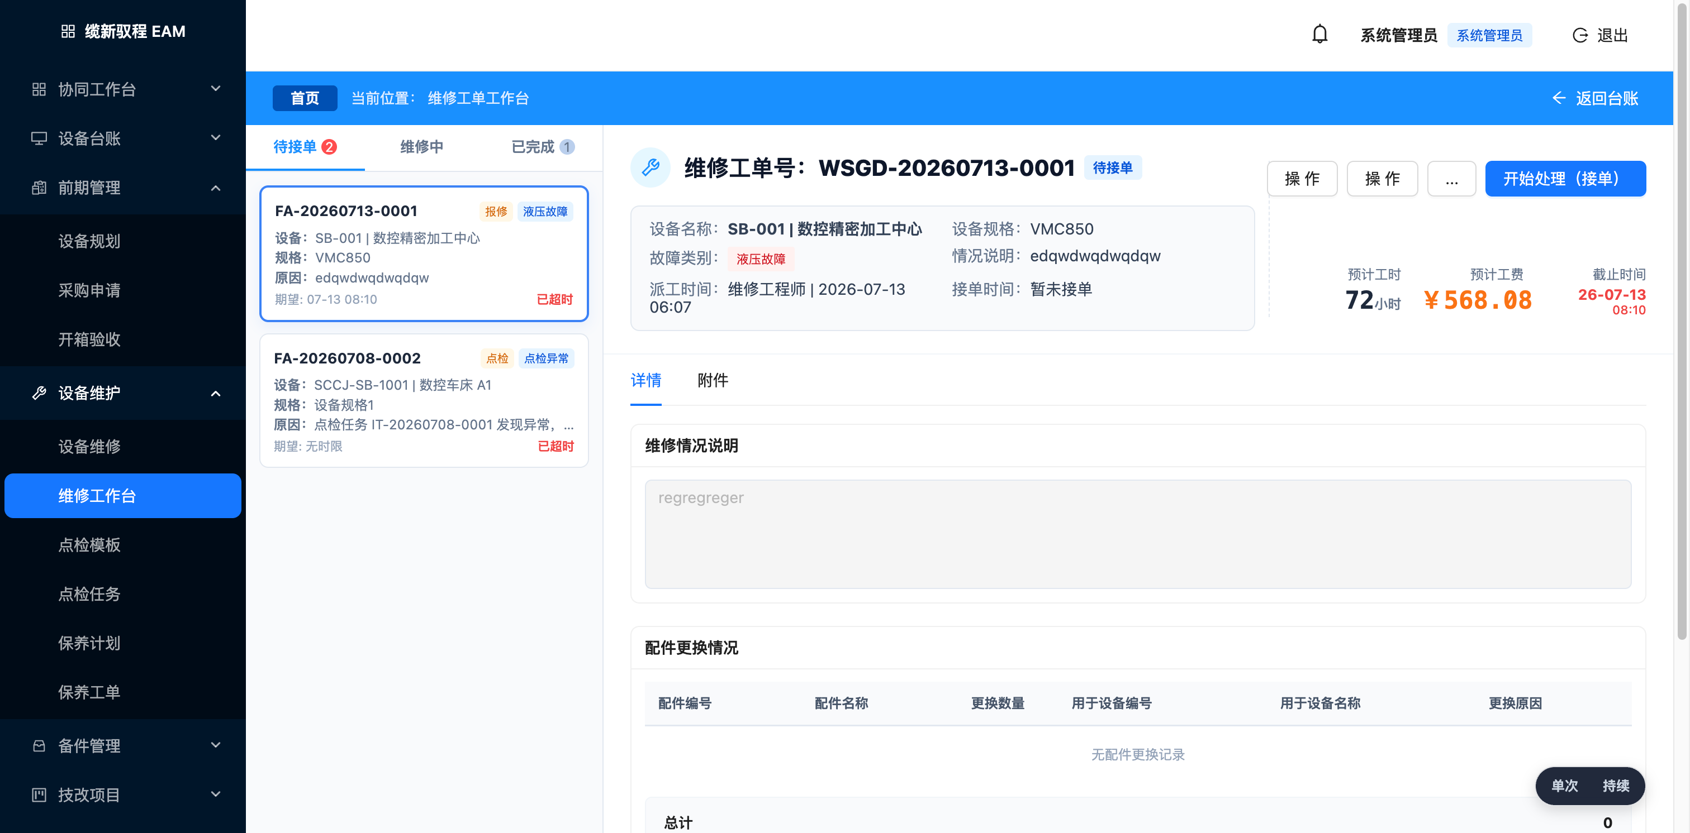Open 点检模板 in the sidebar
1690x833 pixels.
tap(123, 544)
